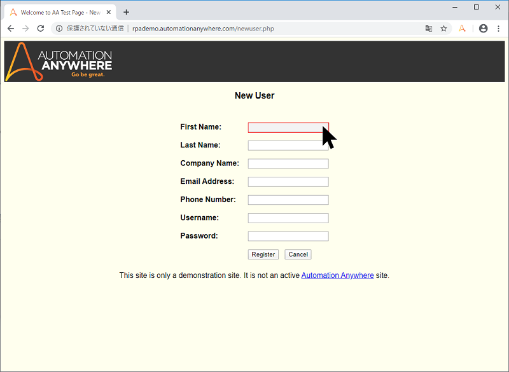509x372 pixels.
Task: Open the Chrome profile avatar
Action: tap(484, 29)
